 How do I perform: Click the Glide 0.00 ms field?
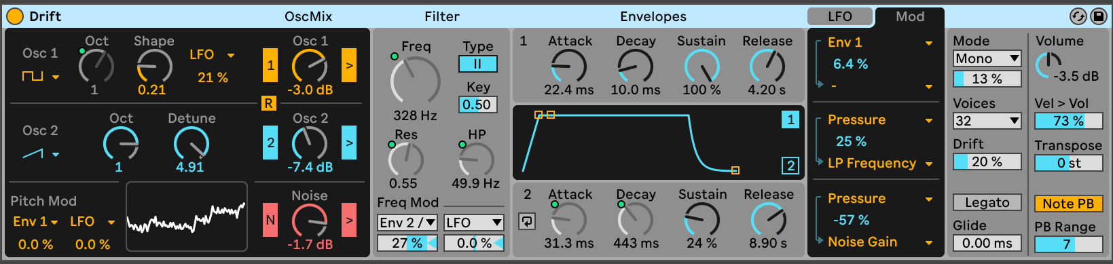(987, 243)
